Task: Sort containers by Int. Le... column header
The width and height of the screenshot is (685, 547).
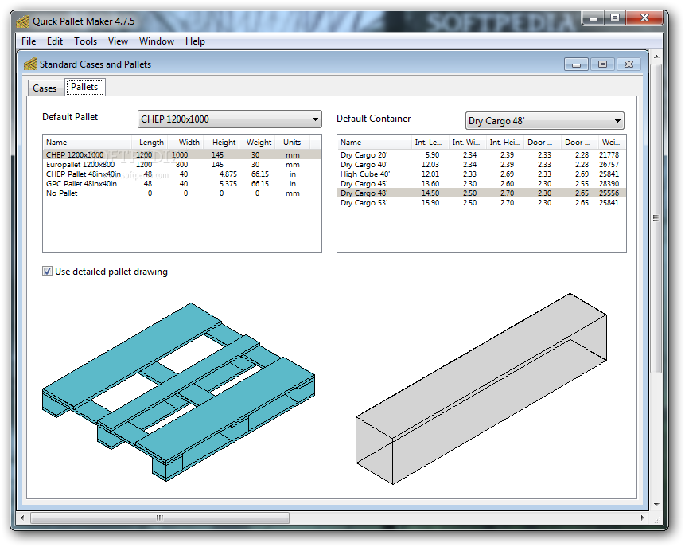Action: tap(430, 142)
